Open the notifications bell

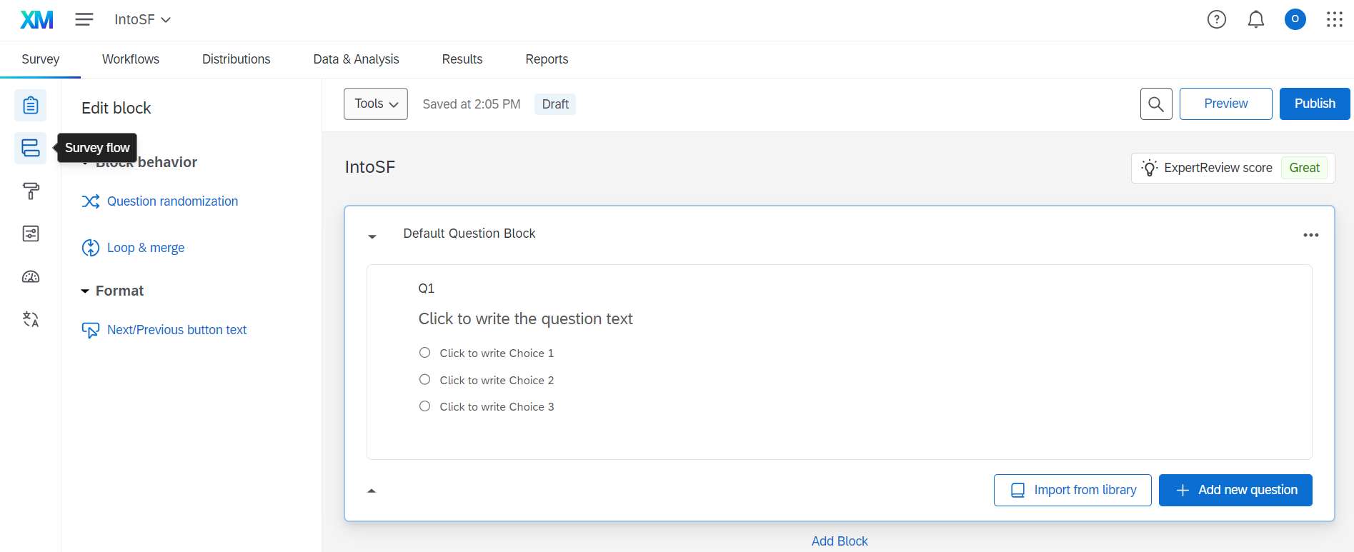tap(1255, 19)
